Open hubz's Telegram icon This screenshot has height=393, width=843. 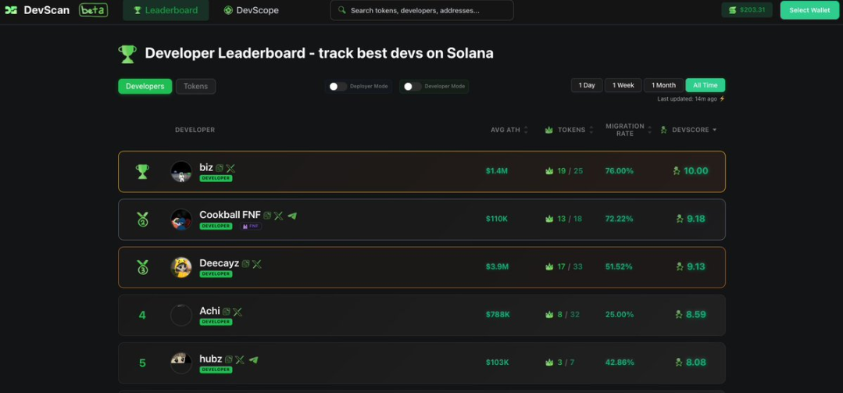tap(253, 360)
